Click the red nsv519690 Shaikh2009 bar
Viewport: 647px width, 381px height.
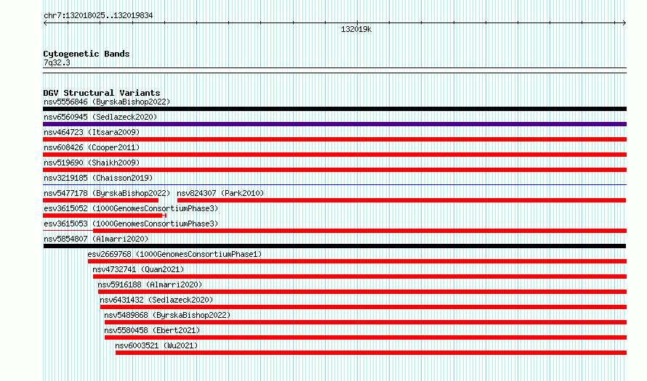pyautogui.click(x=334, y=170)
